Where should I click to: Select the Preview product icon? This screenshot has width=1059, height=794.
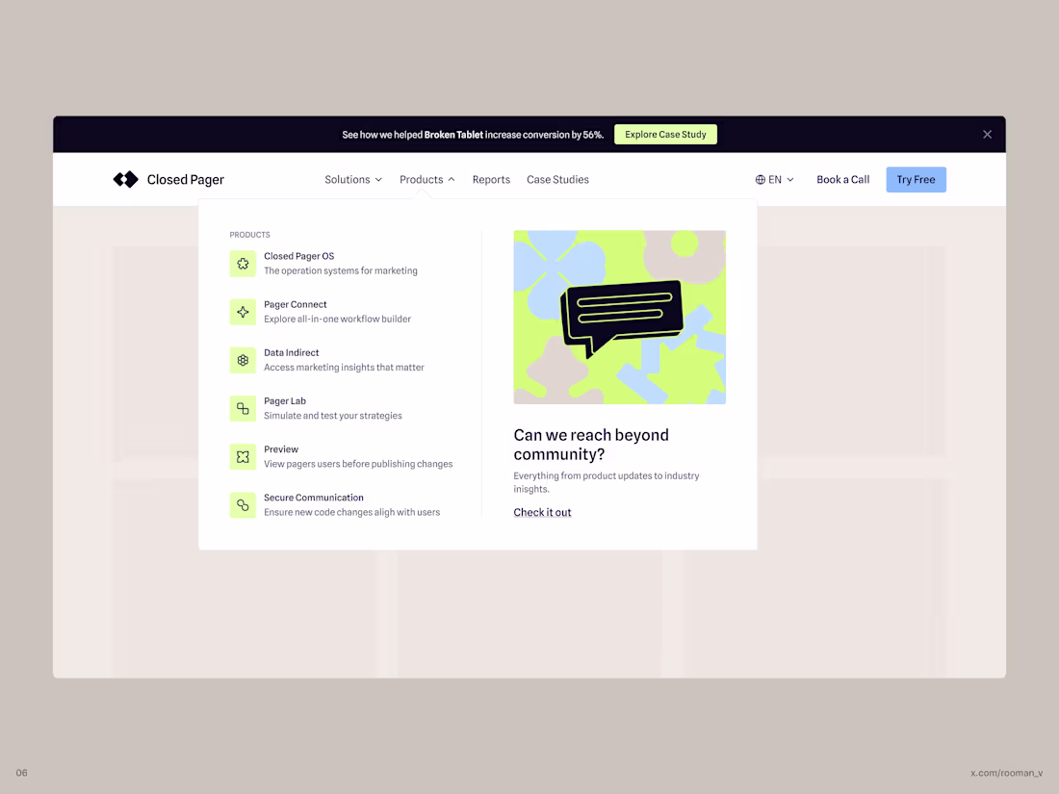point(243,456)
